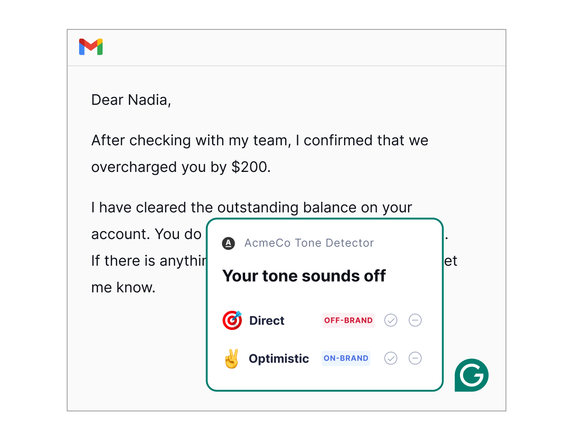
Task: Click the checkmark circle next to Direct
Action: [390, 320]
